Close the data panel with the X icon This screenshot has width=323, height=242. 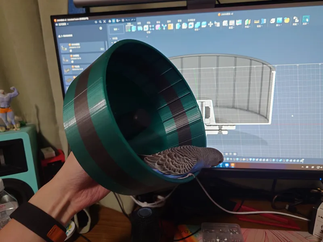click(x=105, y=21)
